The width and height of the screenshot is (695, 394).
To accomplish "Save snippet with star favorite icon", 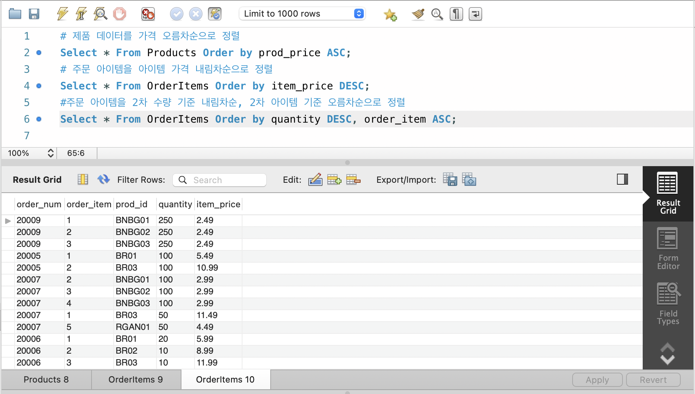I will point(390,15).
